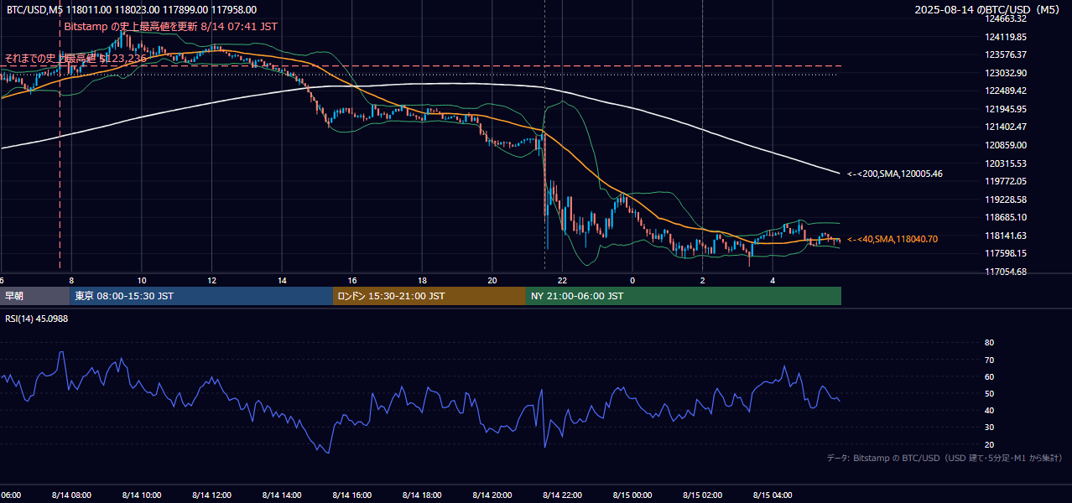Click the RSI(14) 45.0988 indicator label
This screenshot has width=1072, height=503.
(x=37, y=319)
